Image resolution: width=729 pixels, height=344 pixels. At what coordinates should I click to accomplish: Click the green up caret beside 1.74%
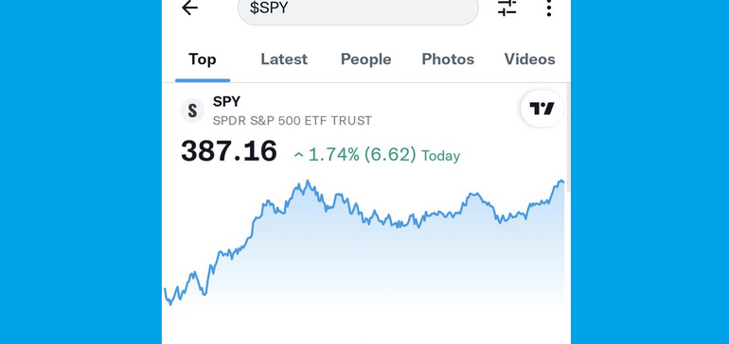pyautogui.click(x=298, y=156)
